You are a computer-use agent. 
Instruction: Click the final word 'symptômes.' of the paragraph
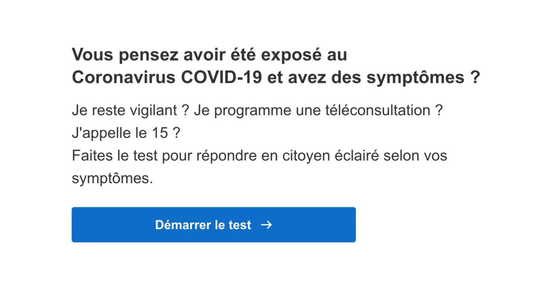coord(112,178)
